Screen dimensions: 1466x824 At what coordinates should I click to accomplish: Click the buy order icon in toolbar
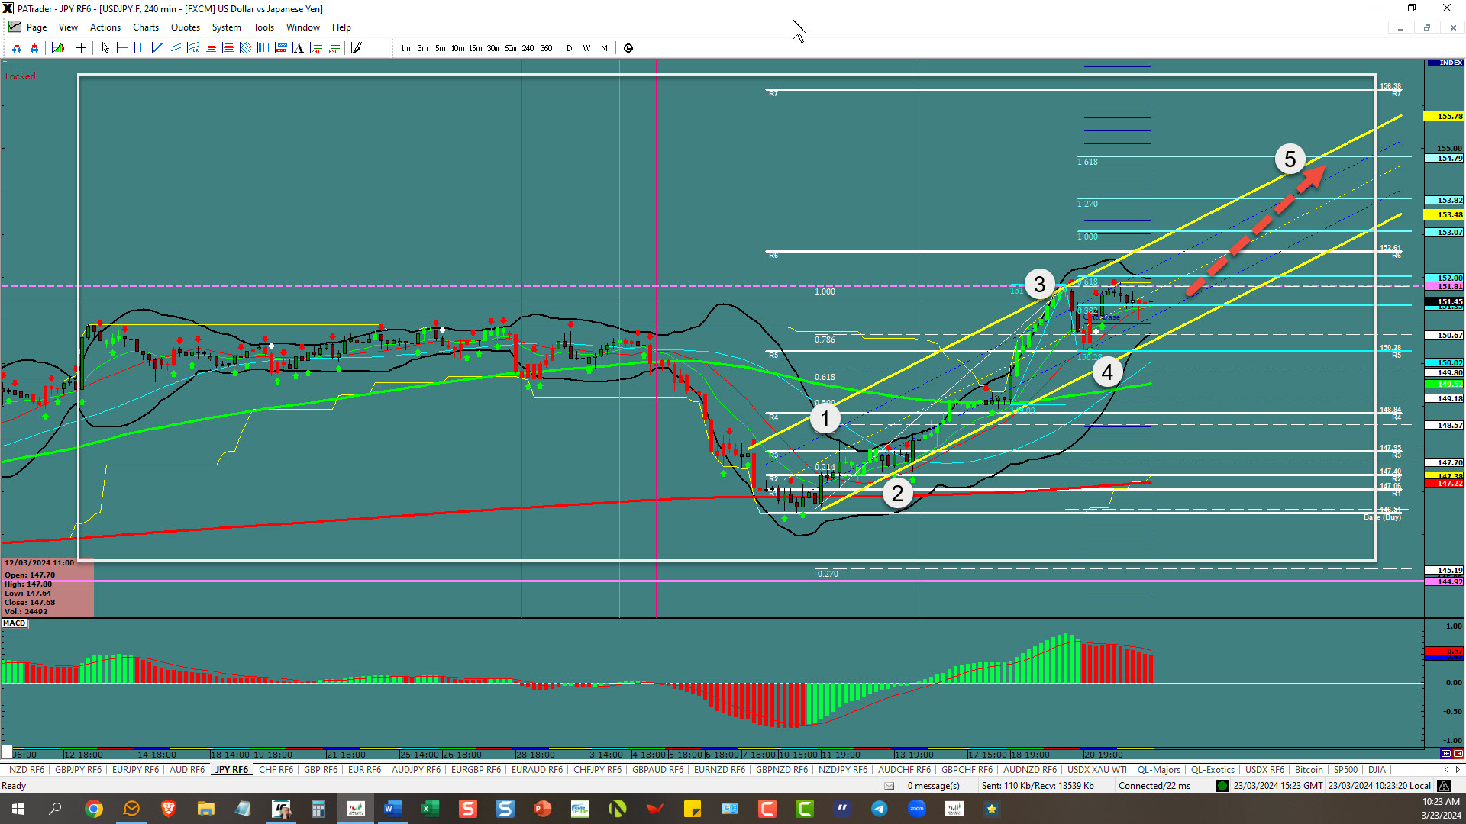point(34,48)
